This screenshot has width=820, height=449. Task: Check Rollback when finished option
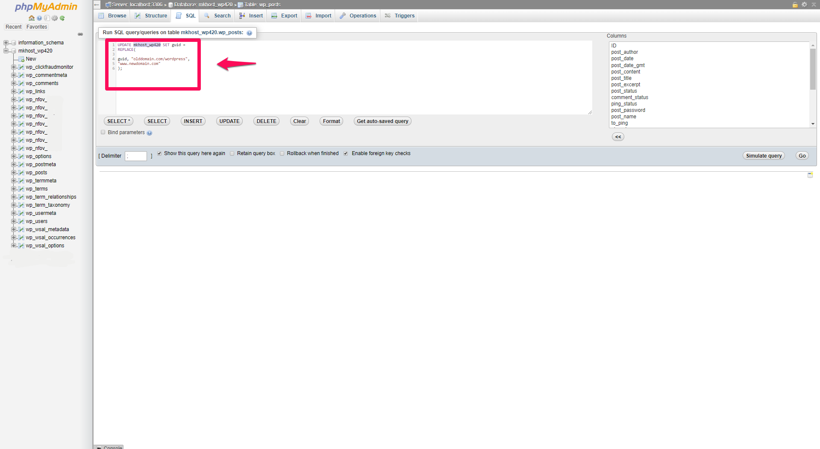pos(282,153)
